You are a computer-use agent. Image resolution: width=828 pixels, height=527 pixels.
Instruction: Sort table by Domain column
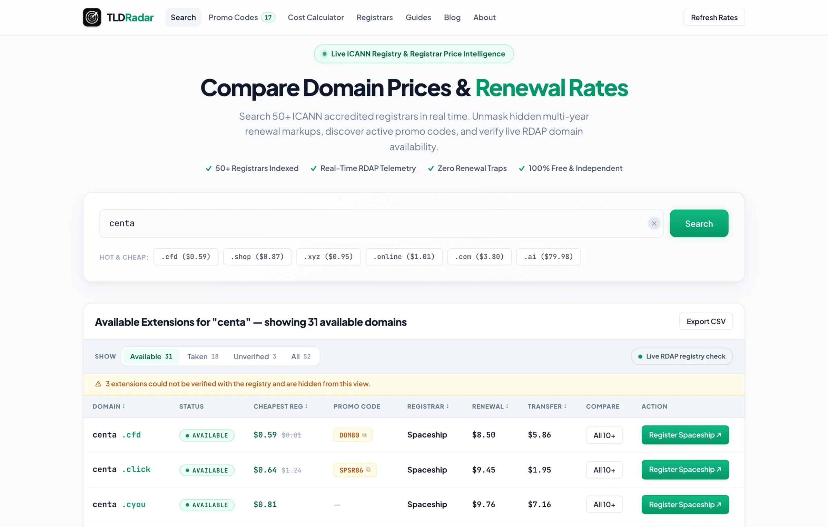(x=109, y=406)
